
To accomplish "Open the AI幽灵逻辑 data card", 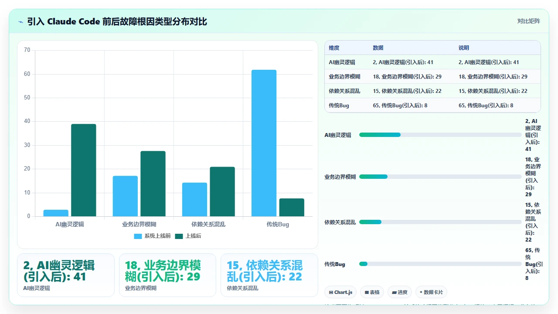I will coord(66,275).
